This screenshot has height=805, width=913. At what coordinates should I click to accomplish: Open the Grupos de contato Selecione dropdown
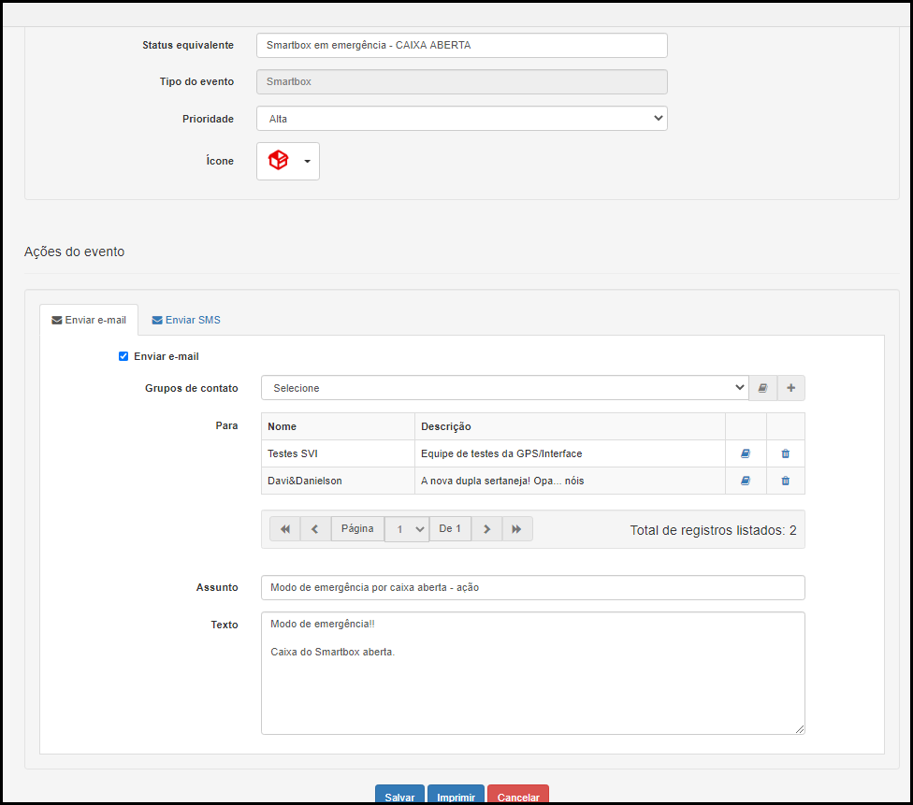tap(504, 388)
